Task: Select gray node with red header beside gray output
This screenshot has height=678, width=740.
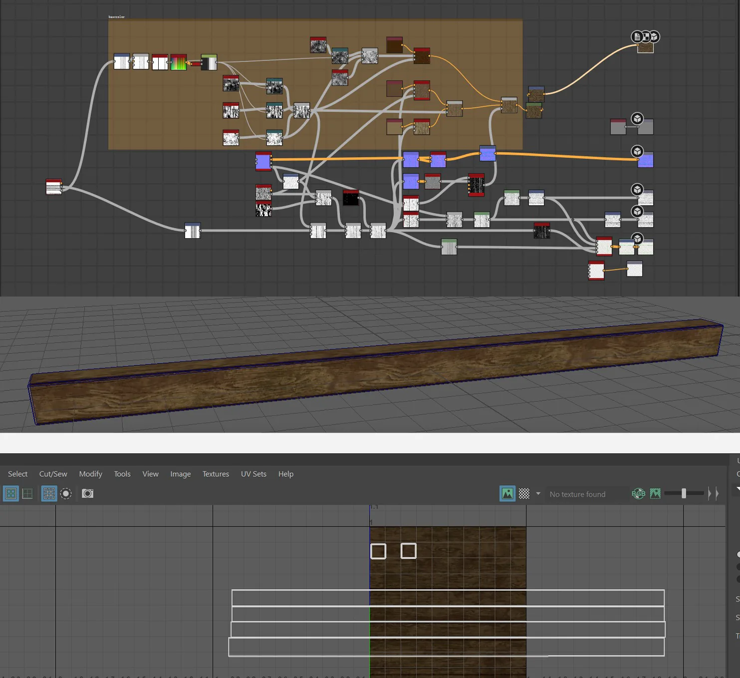Action: point(618,127)
